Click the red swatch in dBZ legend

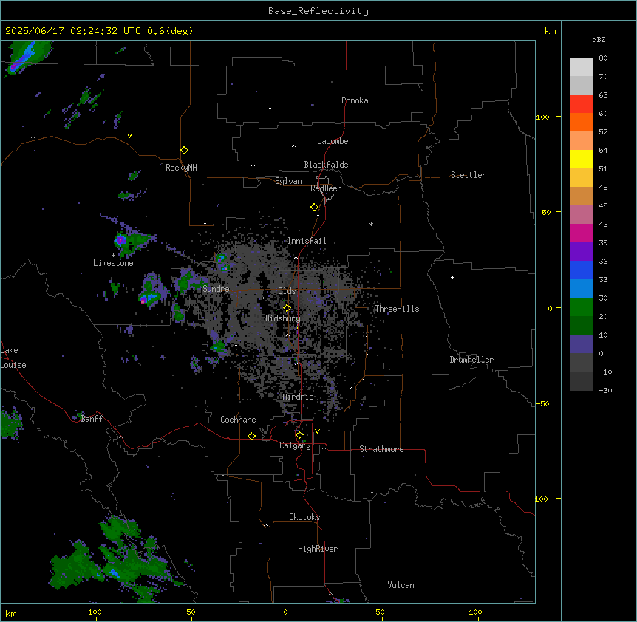[581, 103]
